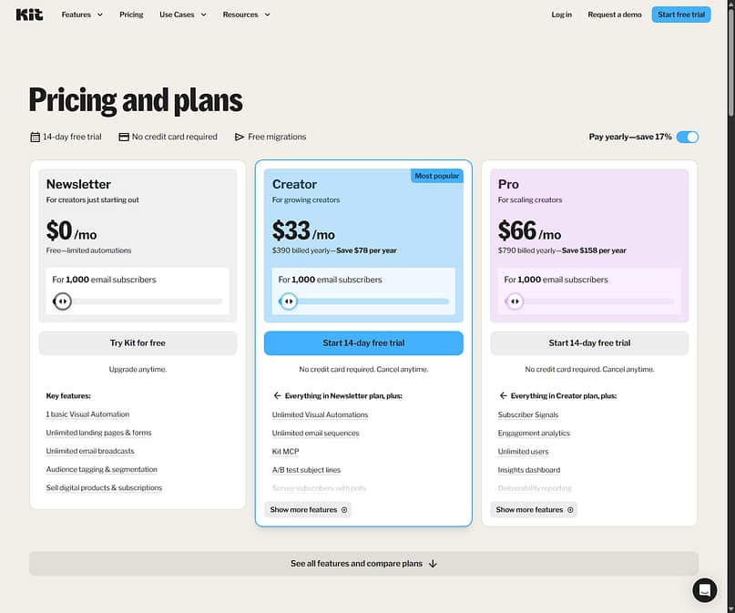Click the calendar icon beside 14-day free trial
Screen dimensions: 735x613
click(x=36, y=137)
